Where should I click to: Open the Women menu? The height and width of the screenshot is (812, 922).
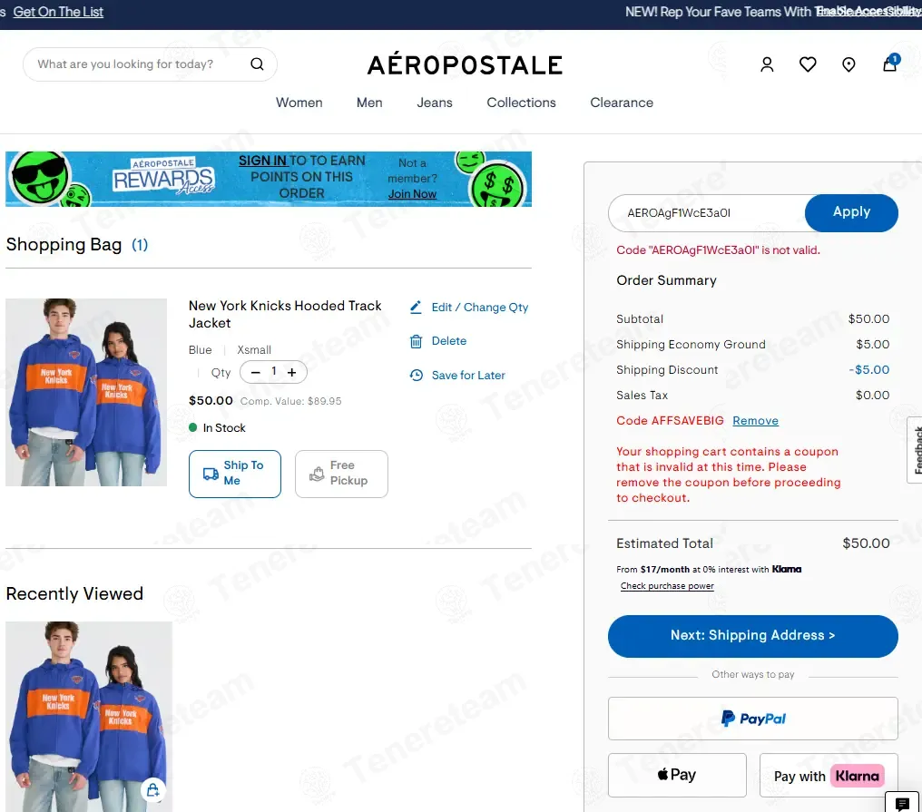click(x=299, y=103)
